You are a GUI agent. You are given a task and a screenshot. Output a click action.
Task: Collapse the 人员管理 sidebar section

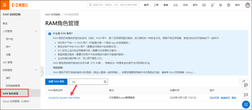(x=36, y=31)
